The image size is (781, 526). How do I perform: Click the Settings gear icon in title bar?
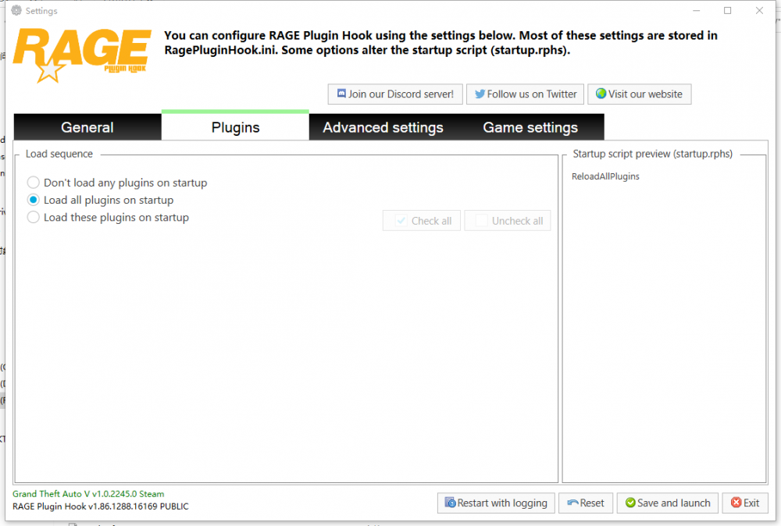16,11
